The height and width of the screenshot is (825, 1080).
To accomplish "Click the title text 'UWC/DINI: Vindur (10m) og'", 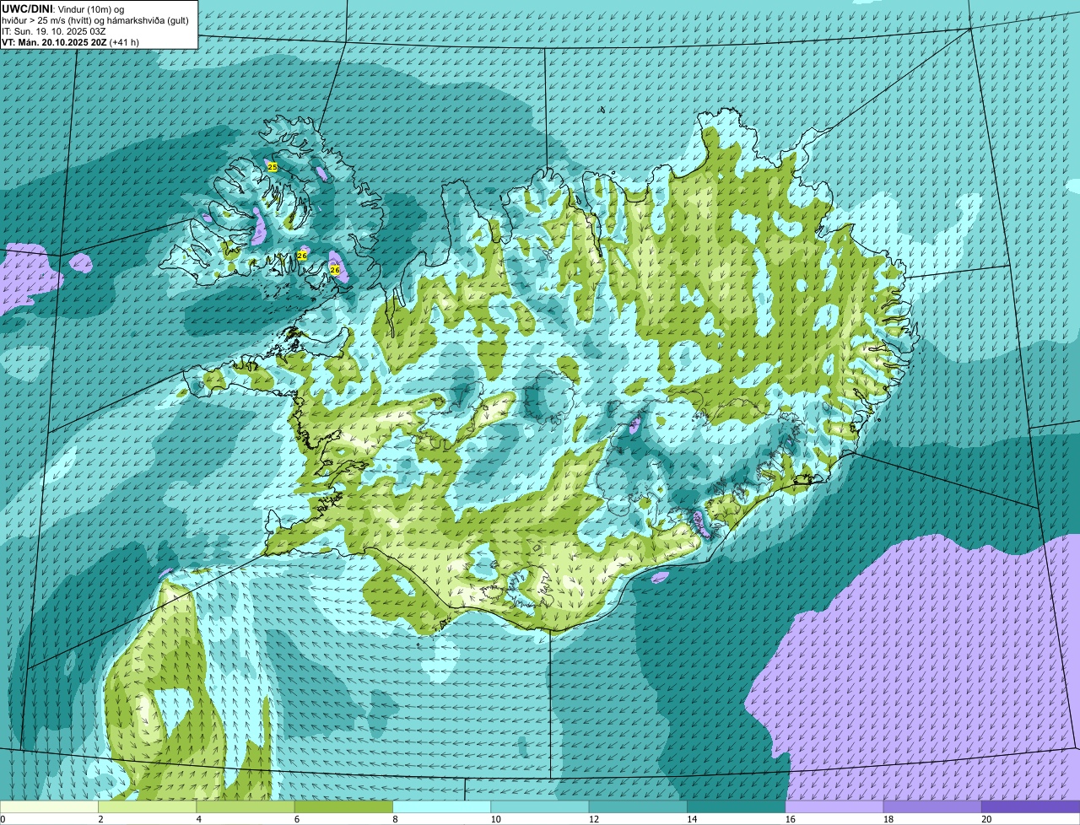I will (x=62, y=8).
